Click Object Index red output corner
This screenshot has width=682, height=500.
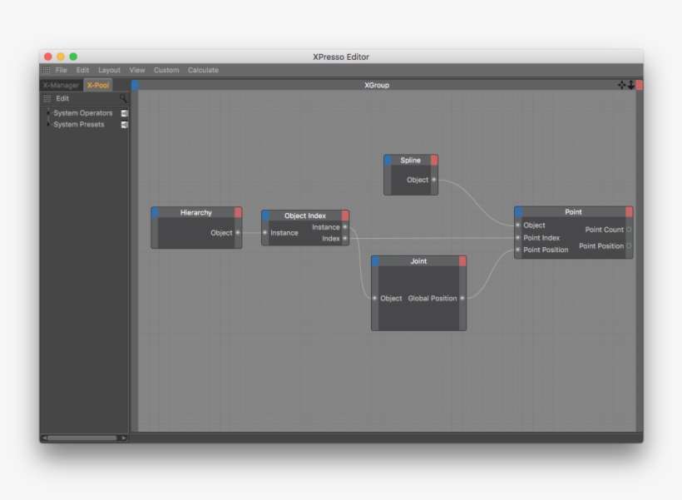345,215
